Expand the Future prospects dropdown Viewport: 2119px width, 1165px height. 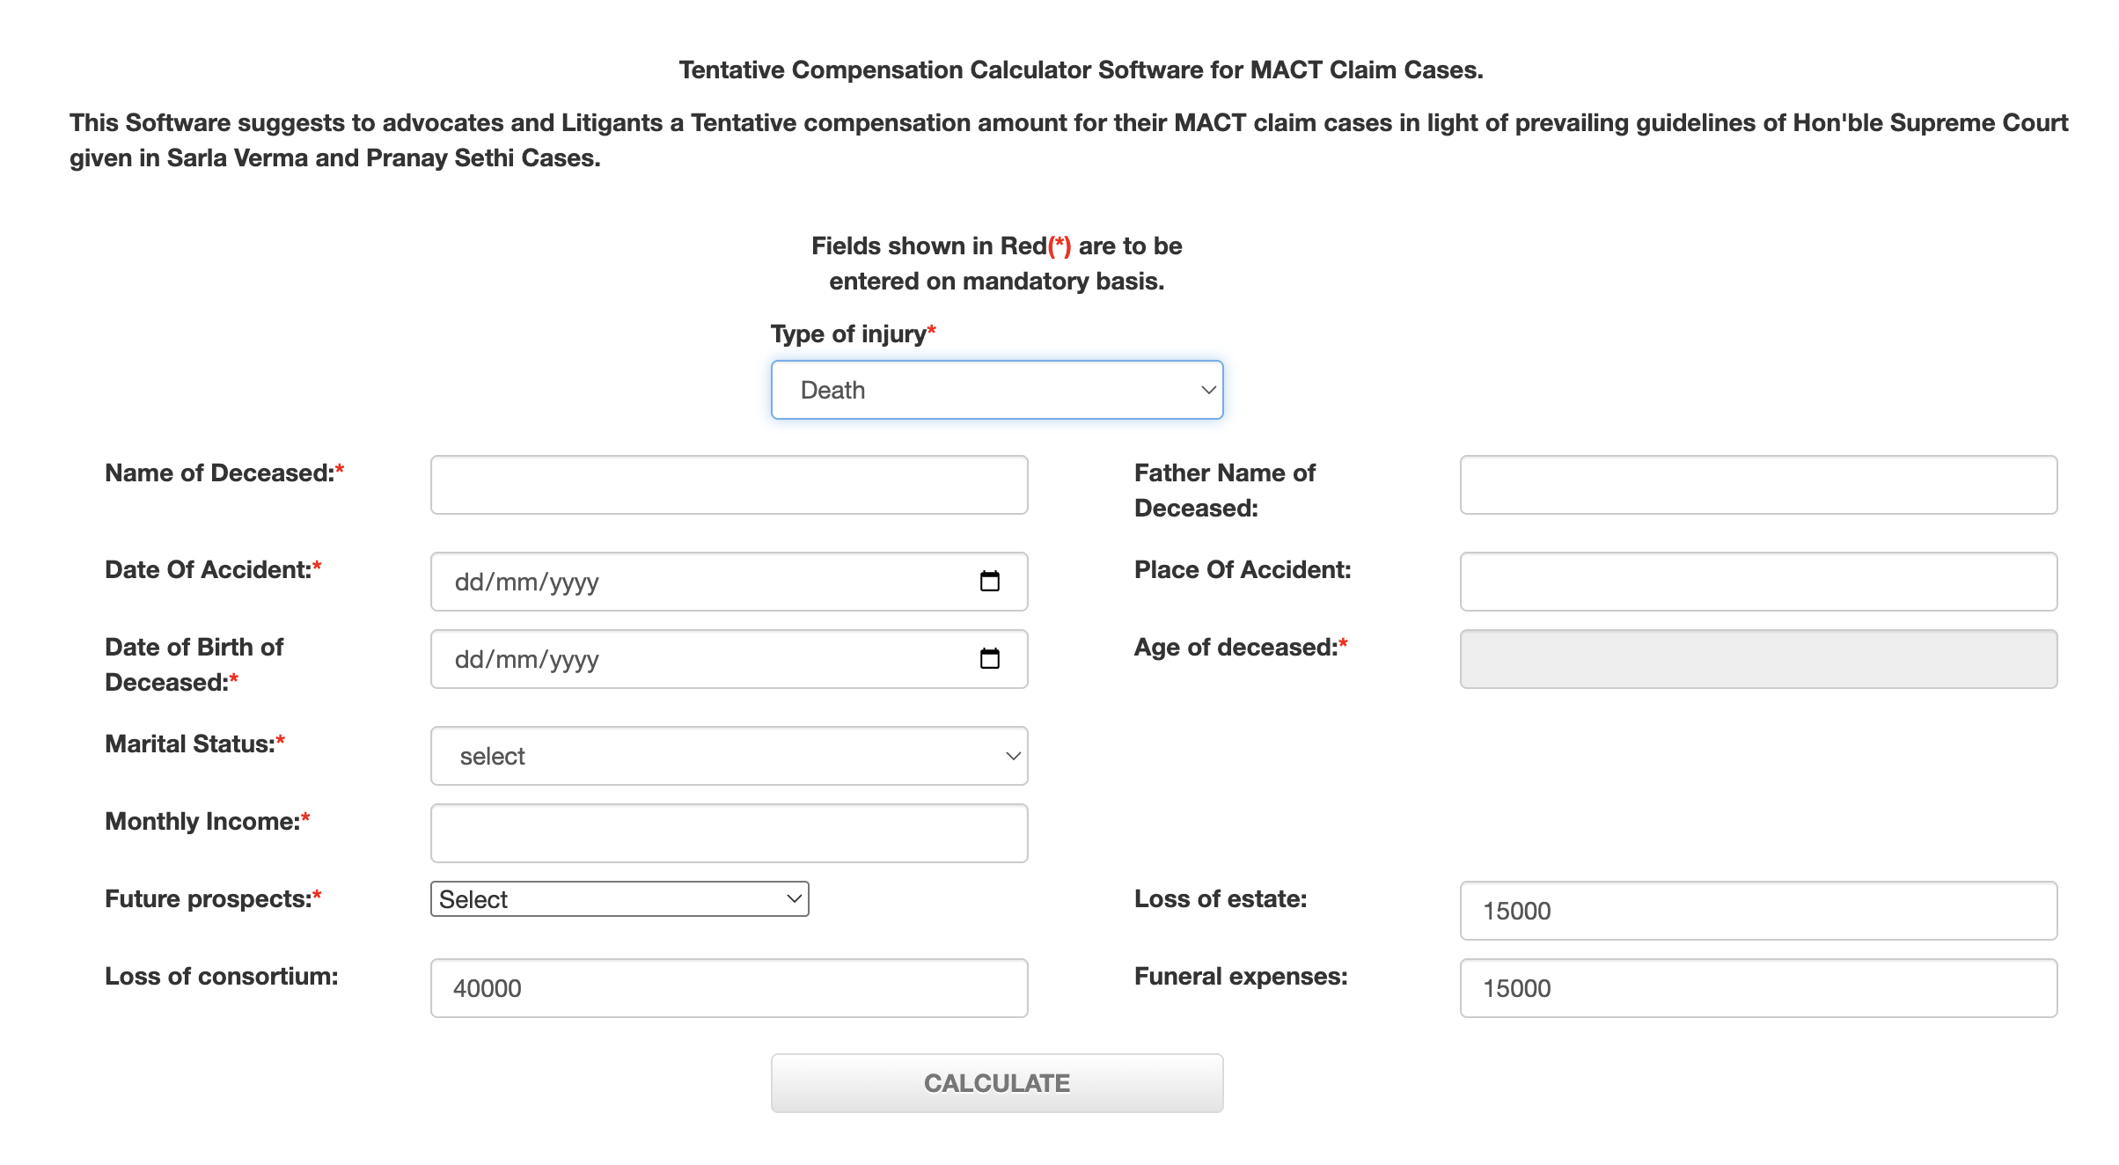pyautogui.click(x=619, y=899)
